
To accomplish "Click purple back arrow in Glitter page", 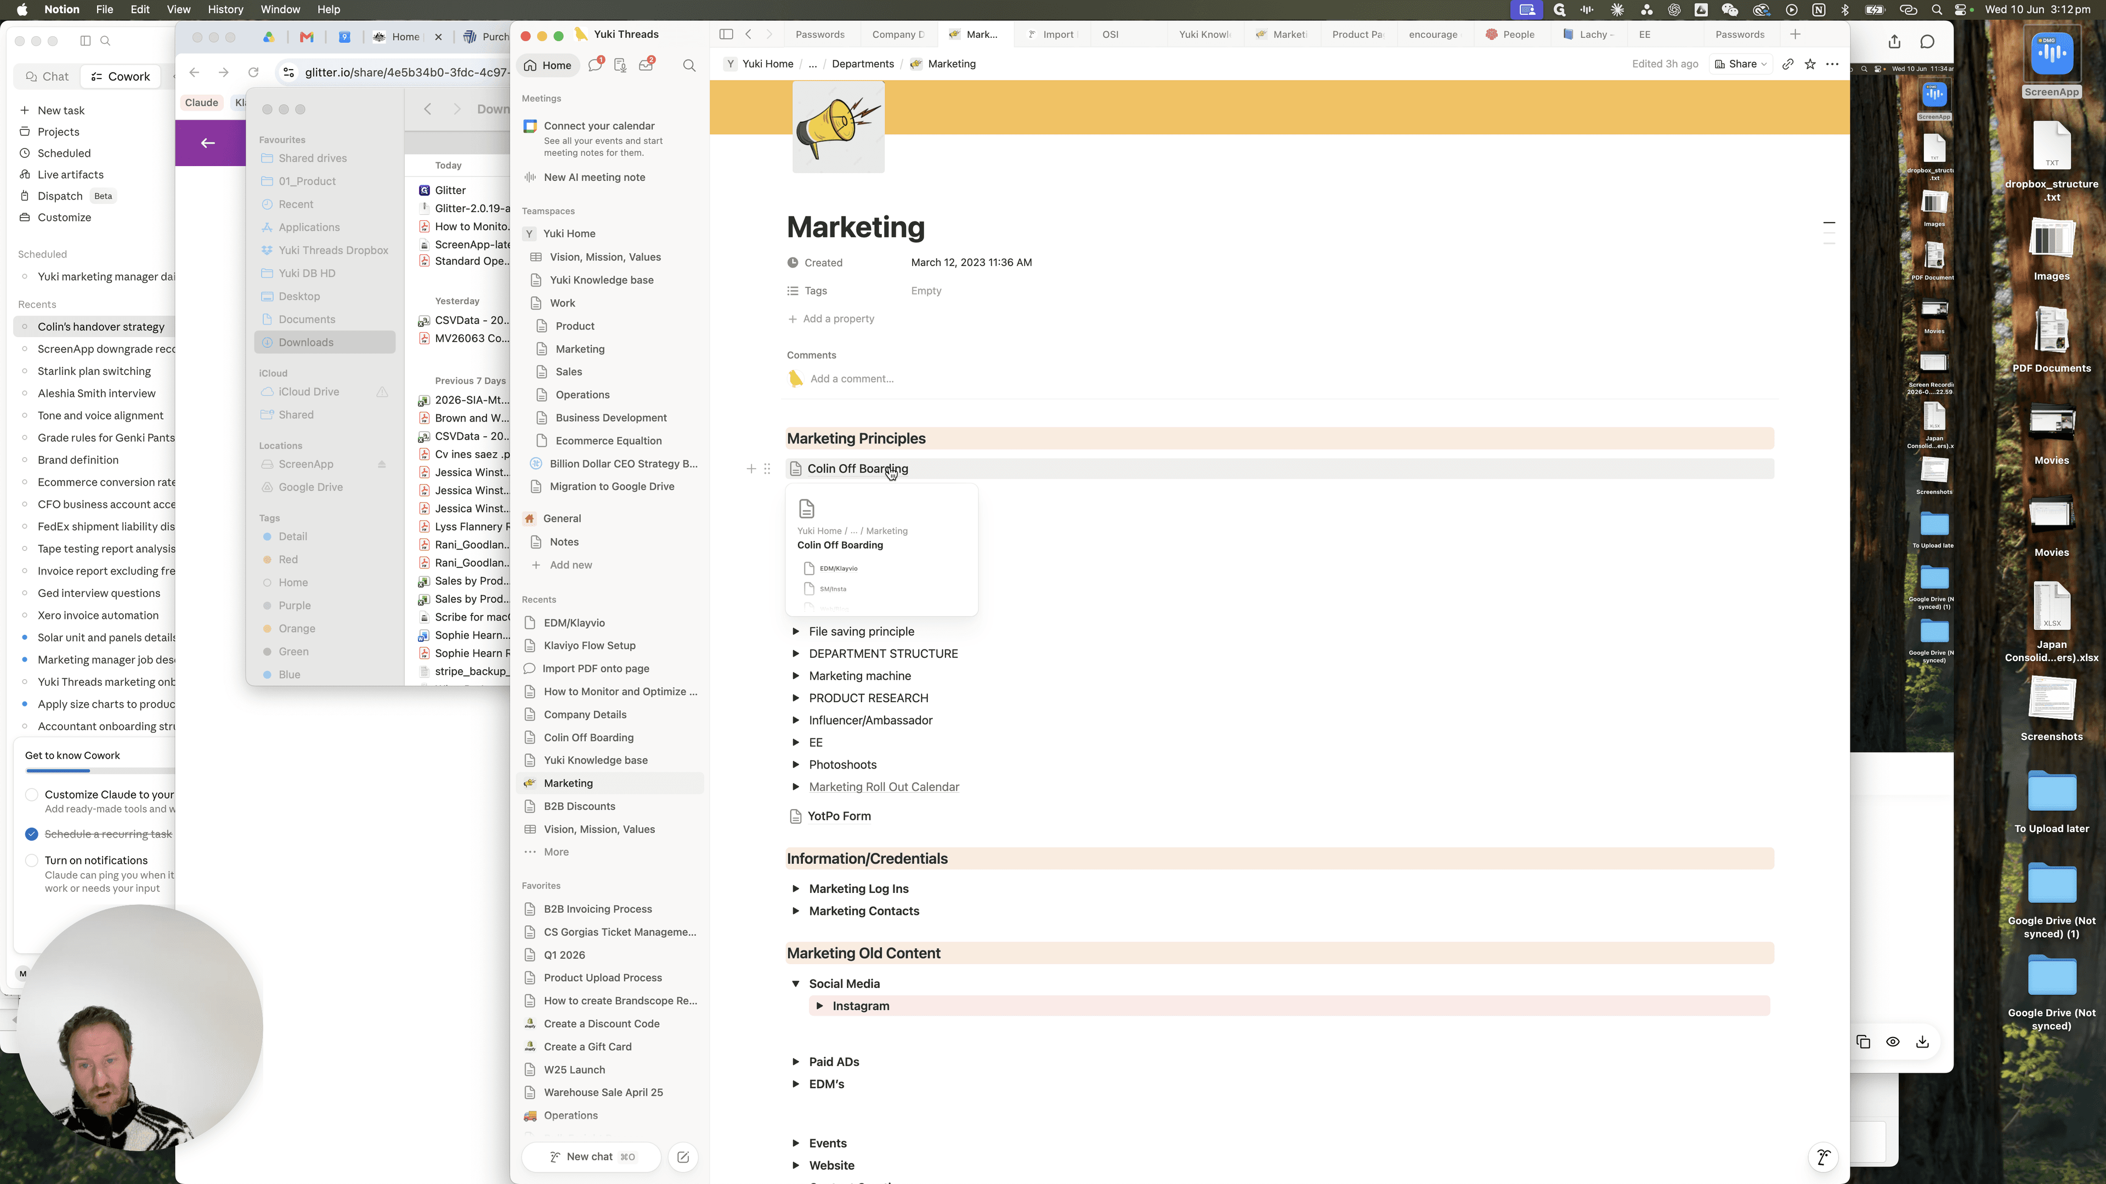I will [x=208, y=143].
